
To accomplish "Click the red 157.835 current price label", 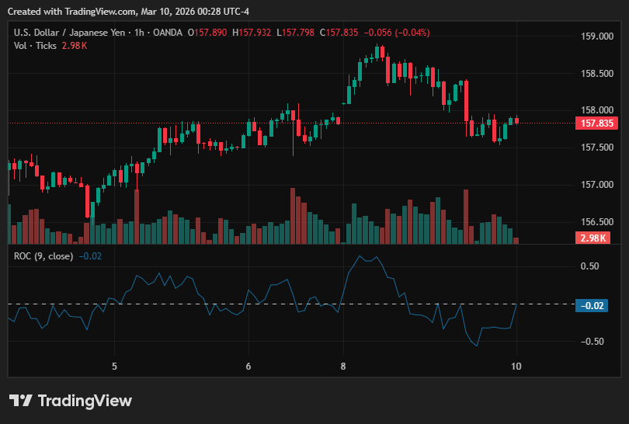I will click(x=596, y=123).
